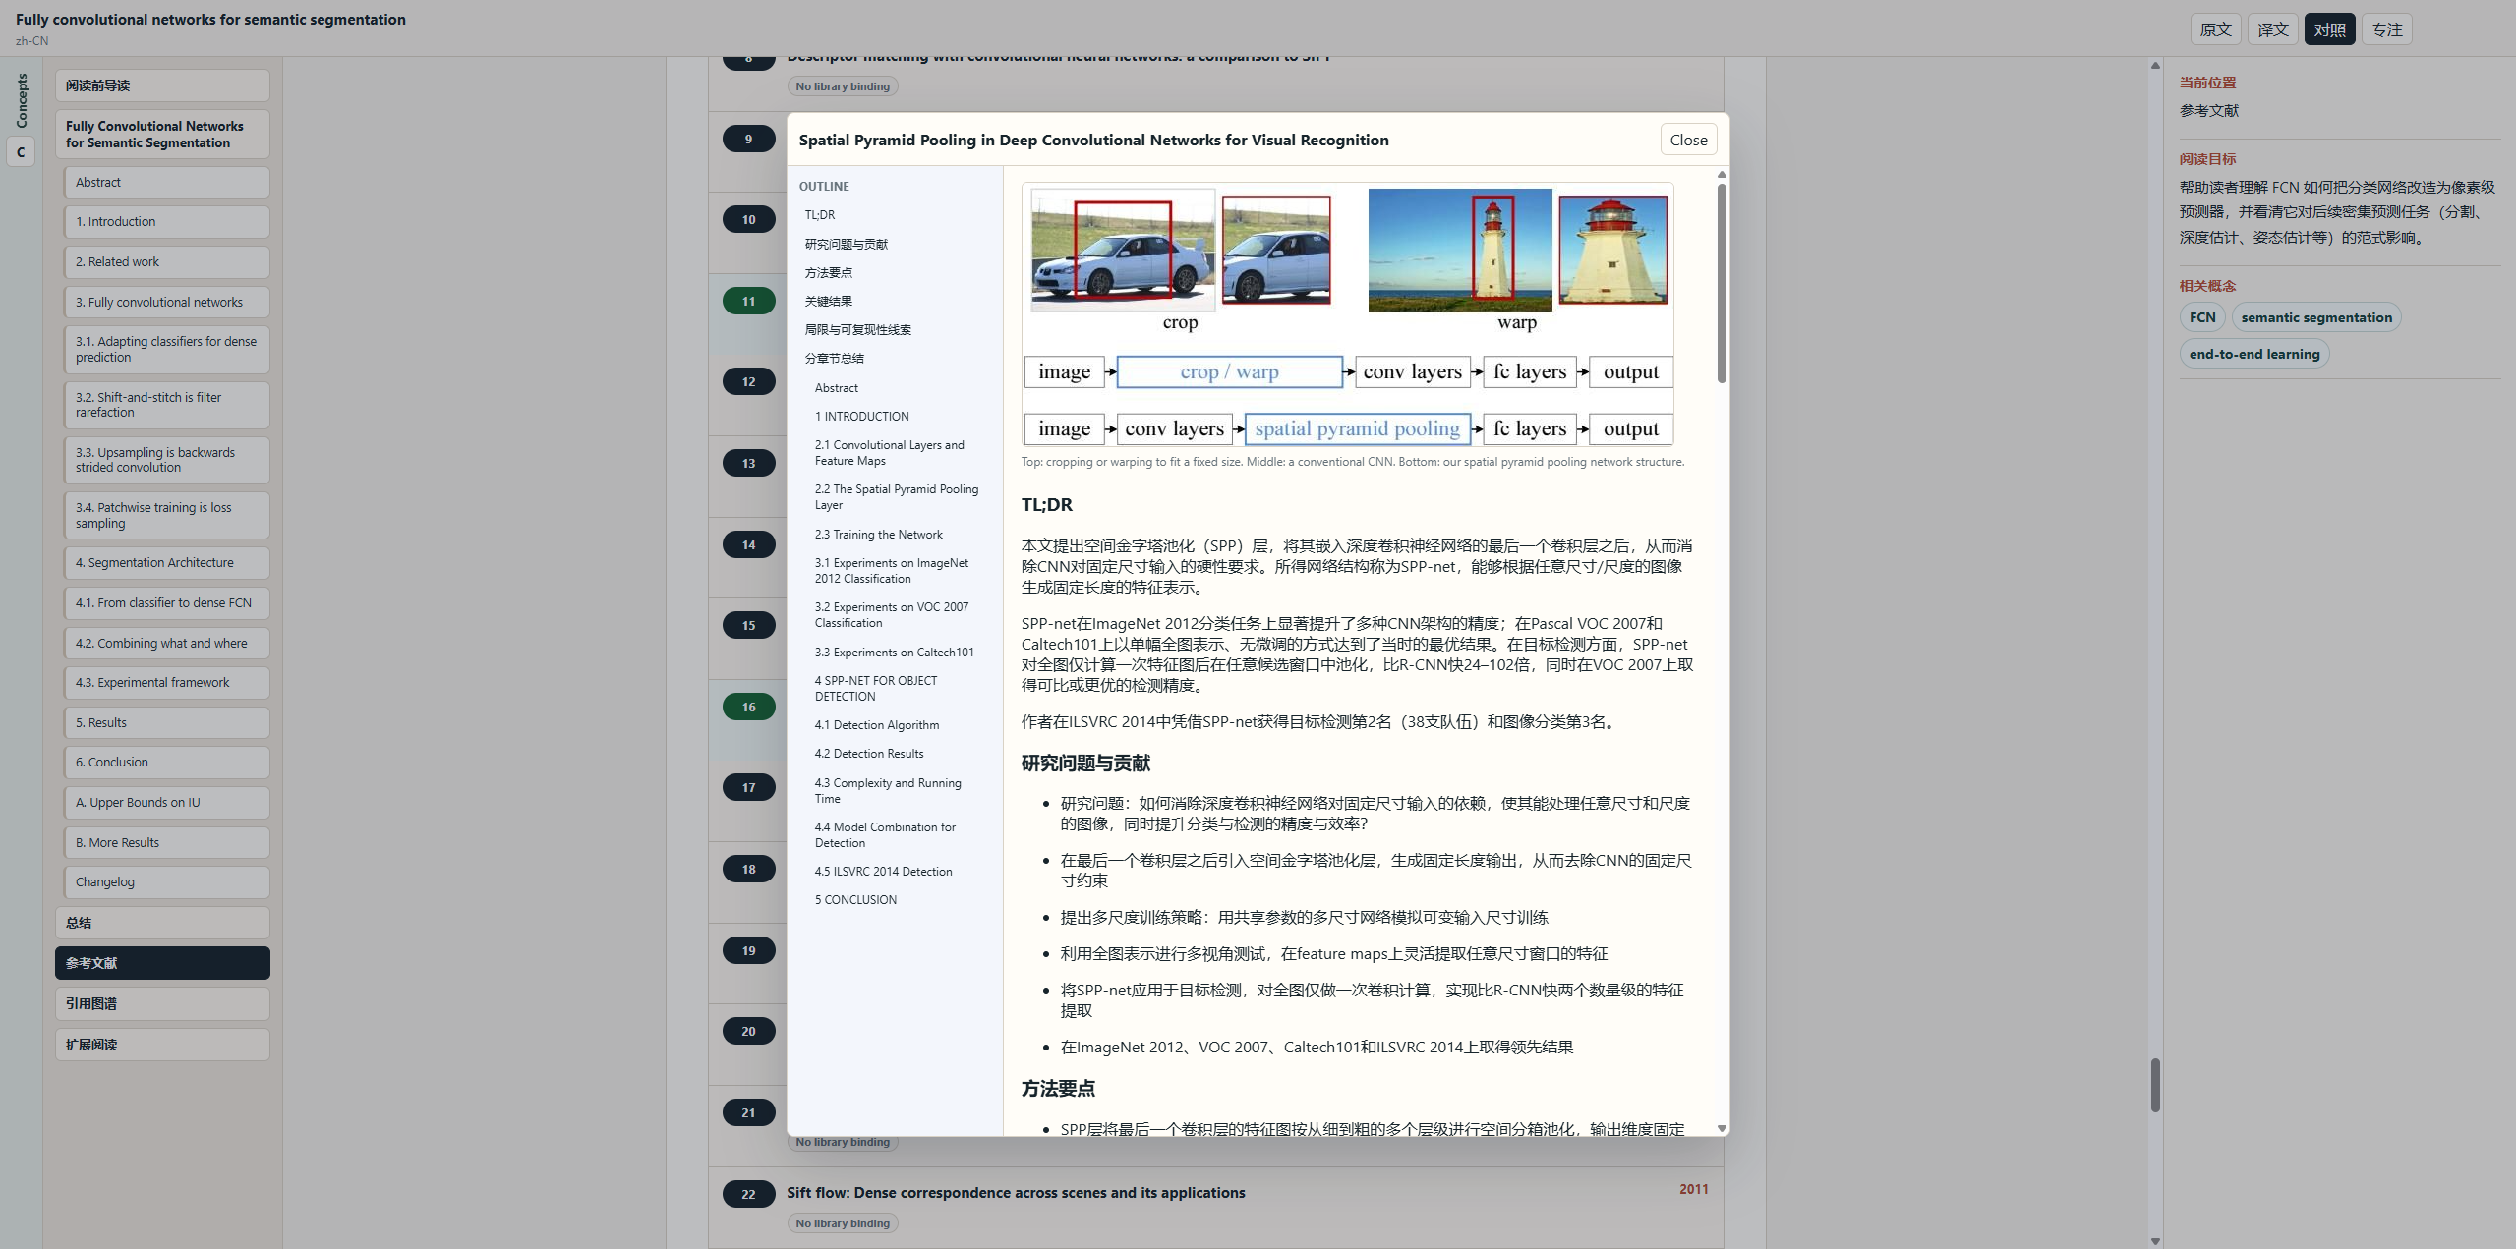Jump to 2.1 Convolutional Layers and Feature Maps
Viewport: 2516px width, 1249px height.
point(889,452)
